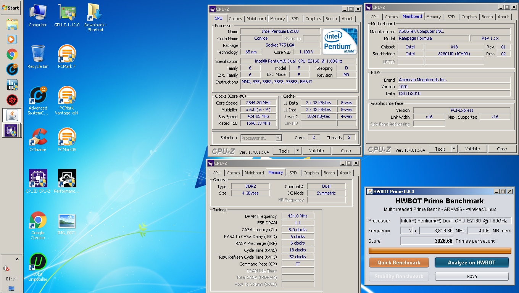
Task: Open the Recycle Bin icon
Action: coord(38,57)
